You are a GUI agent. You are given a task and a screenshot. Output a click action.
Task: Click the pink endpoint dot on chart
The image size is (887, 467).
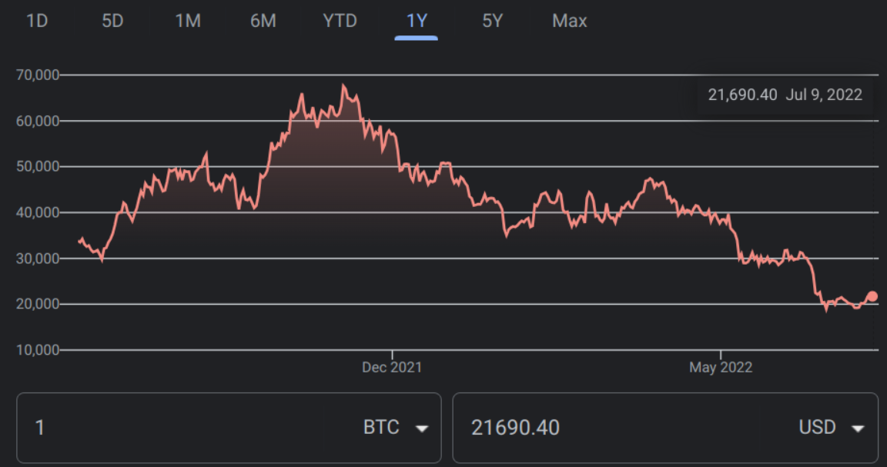[872, 296]
